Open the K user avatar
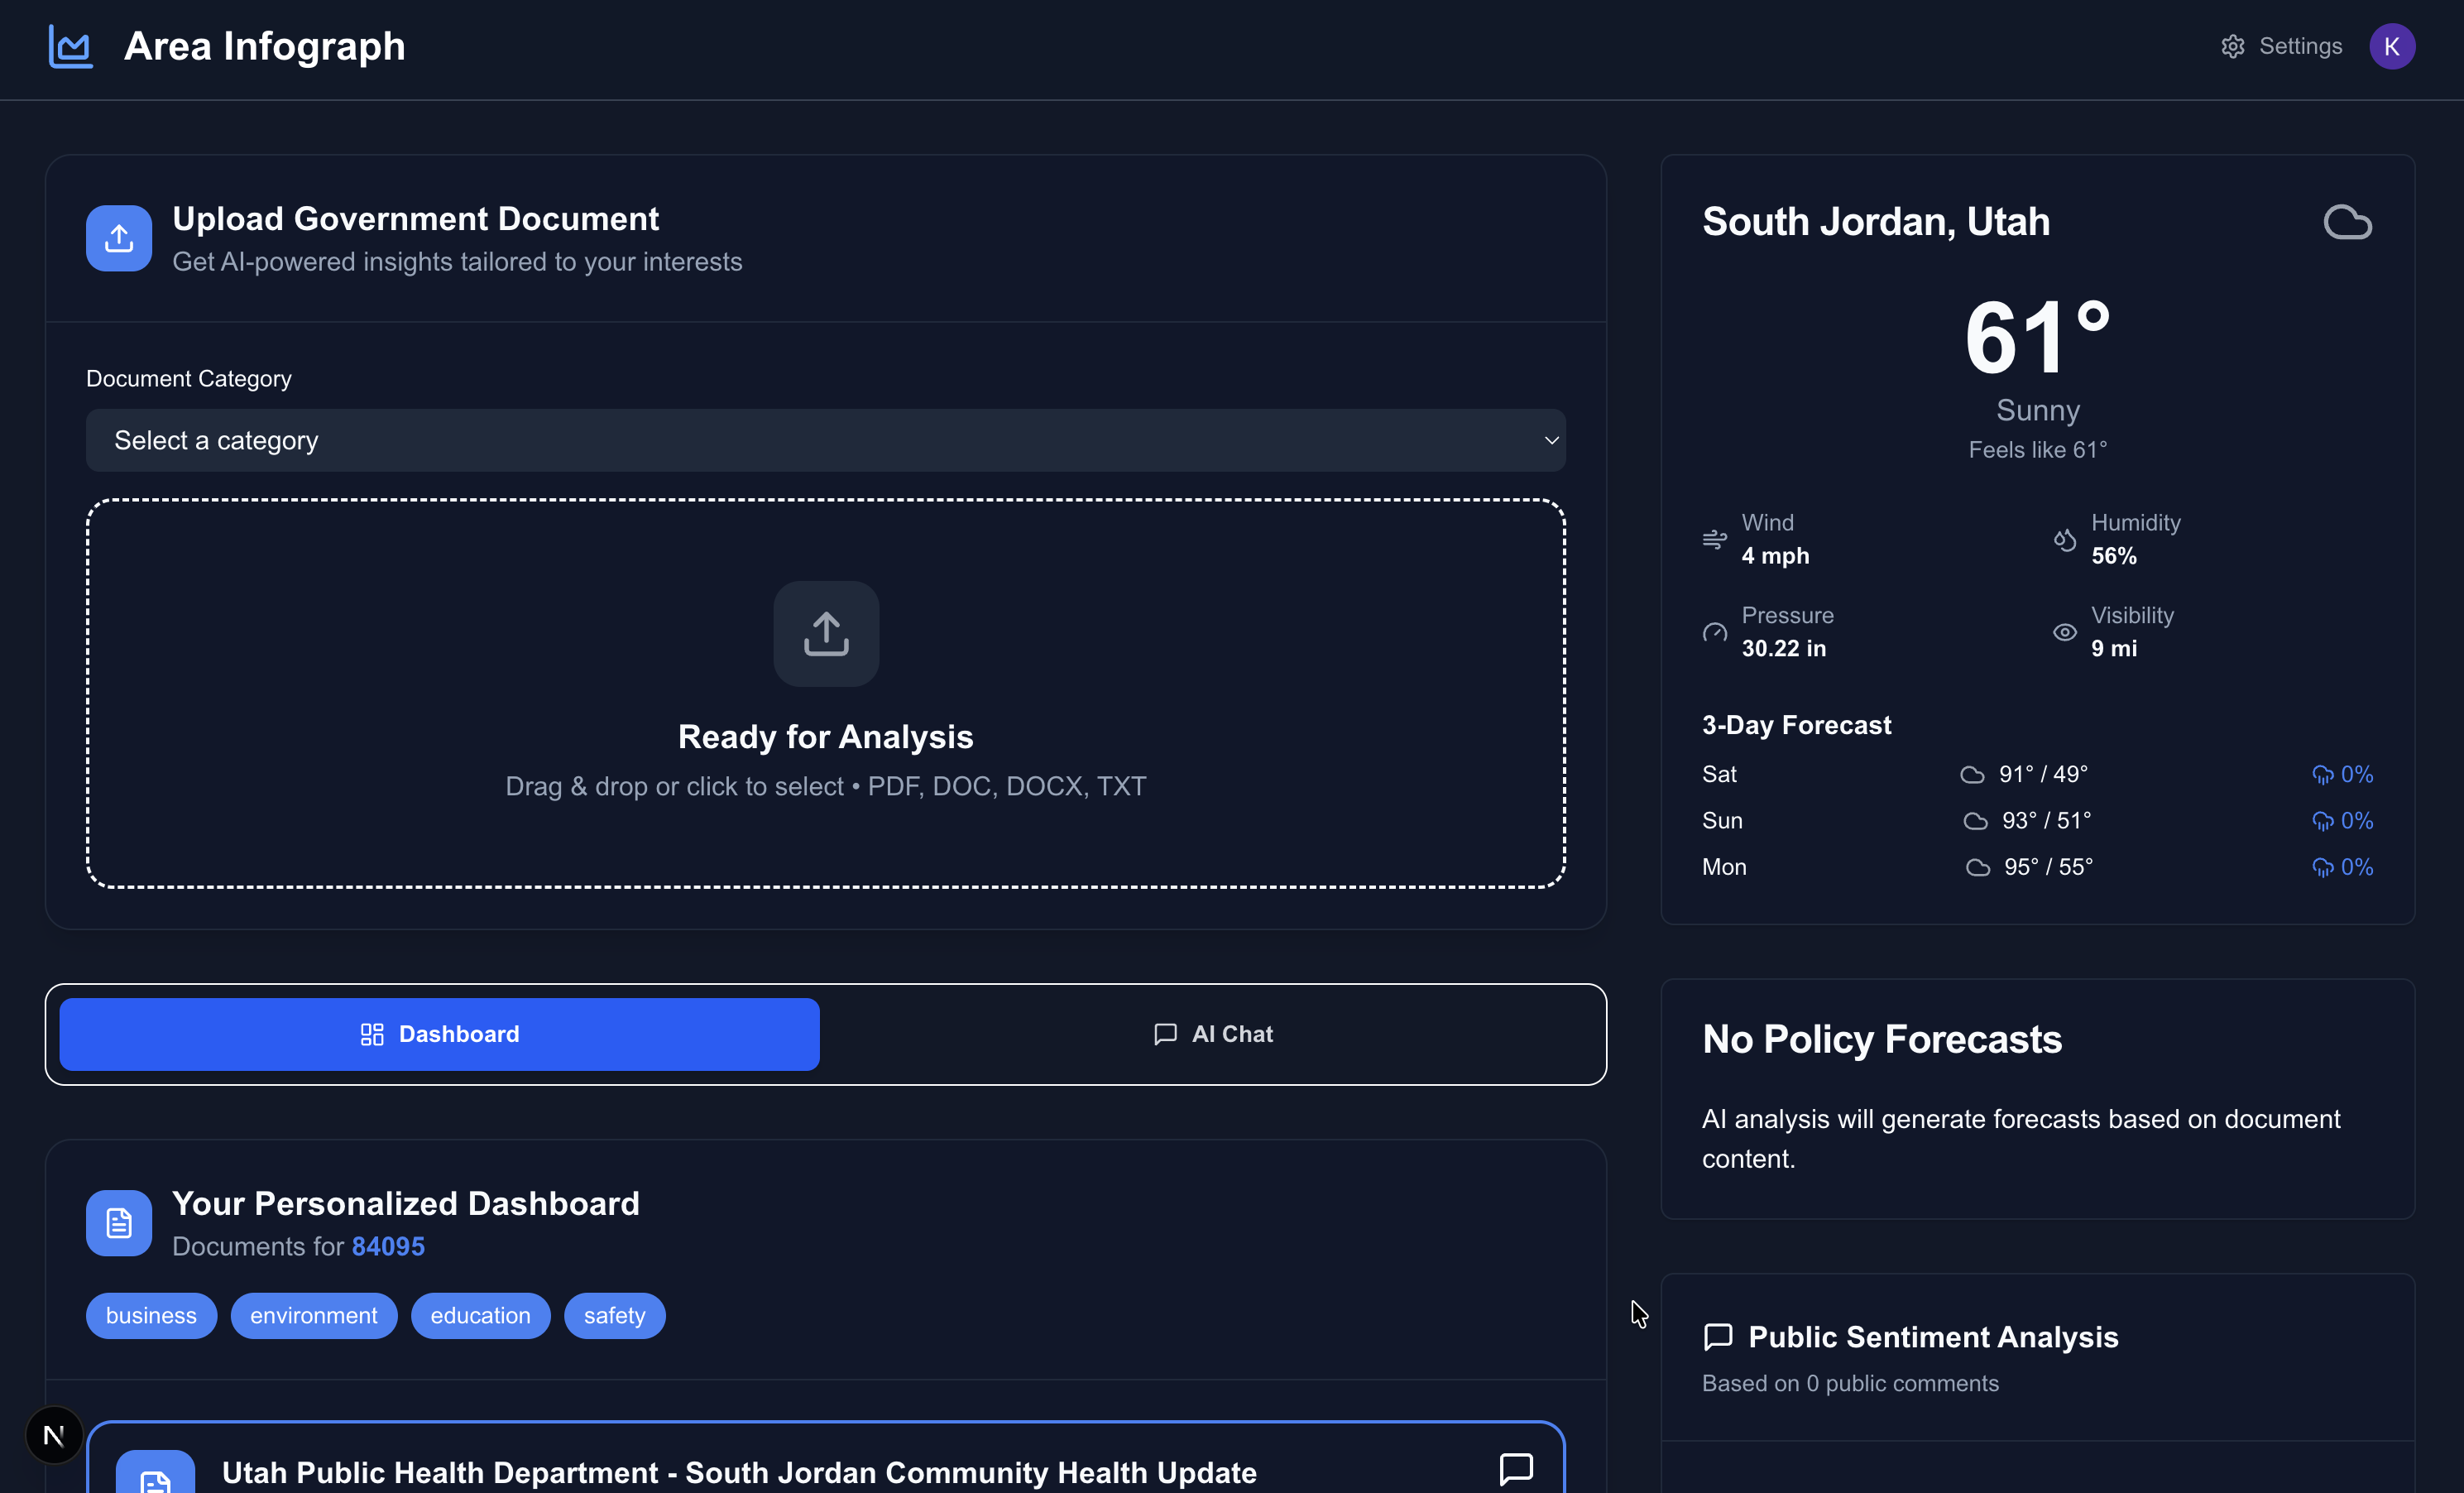The image size is (2464, 1493). (2391, 47)
